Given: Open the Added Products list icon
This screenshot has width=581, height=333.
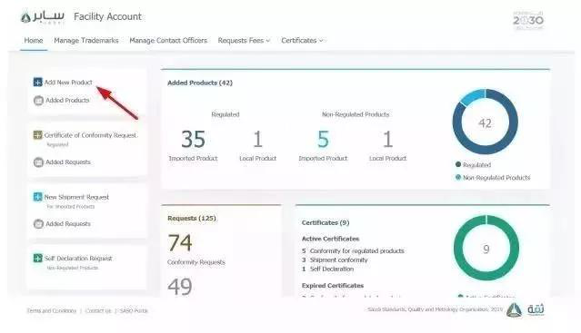Looking at the screenshot, I should pos(38,100).
